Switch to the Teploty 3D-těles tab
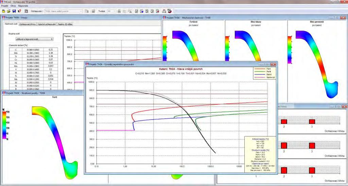 [x=65, y=24]
